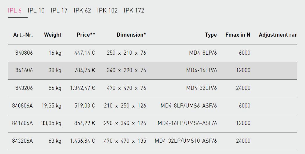Click article number 843206
This screenshot has height=154, width=305.
click(x=24, y=88)
